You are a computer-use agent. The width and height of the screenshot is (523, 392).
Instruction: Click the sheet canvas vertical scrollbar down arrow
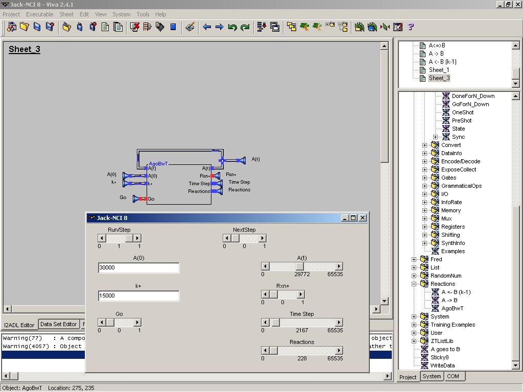(x=384, y=300)
